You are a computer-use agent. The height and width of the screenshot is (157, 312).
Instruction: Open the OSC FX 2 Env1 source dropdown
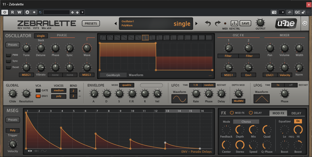click(x=248, y=75)
